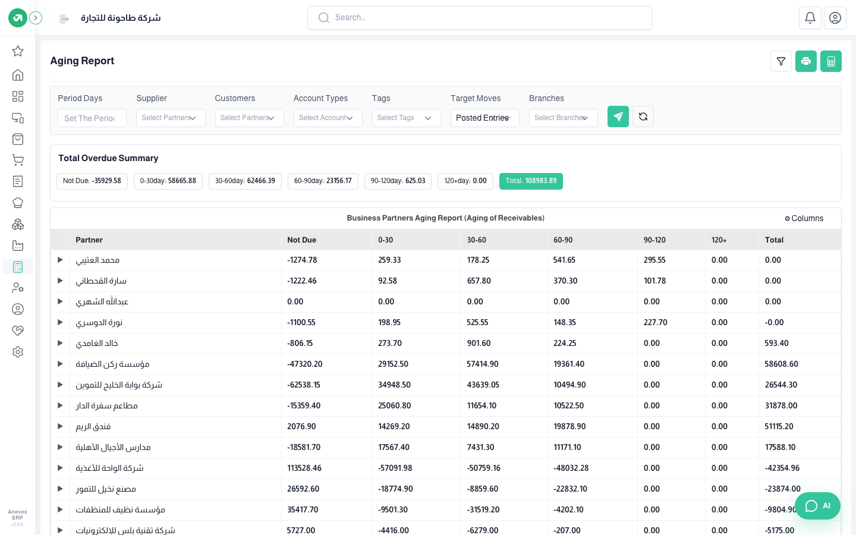856x535 pixels.
Task: Open notifications bell
Action: point(810,18)
